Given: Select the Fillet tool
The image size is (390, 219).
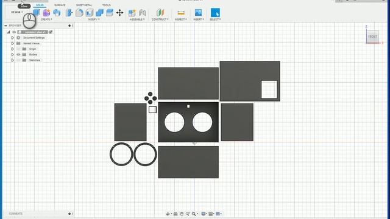Looking at the screenshot, I should 79,12.
